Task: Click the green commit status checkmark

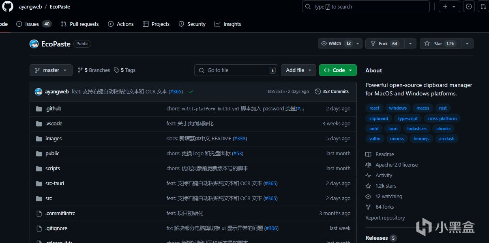Action: (191, 92)
